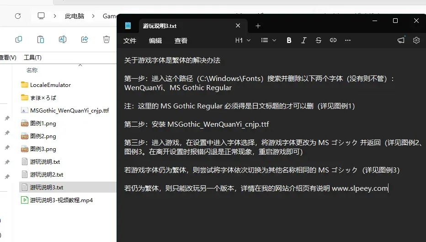Click the computer monitor icon in address bar

tap(41, 16)
